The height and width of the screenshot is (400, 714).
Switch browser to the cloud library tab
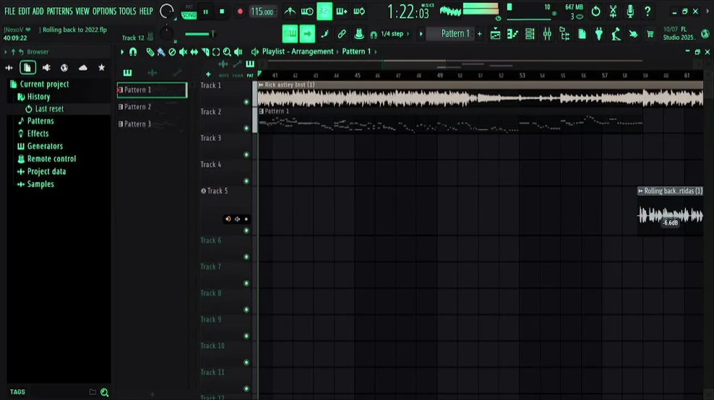[x=83, y=68]
